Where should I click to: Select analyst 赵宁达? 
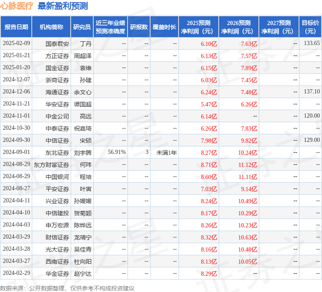83,274
